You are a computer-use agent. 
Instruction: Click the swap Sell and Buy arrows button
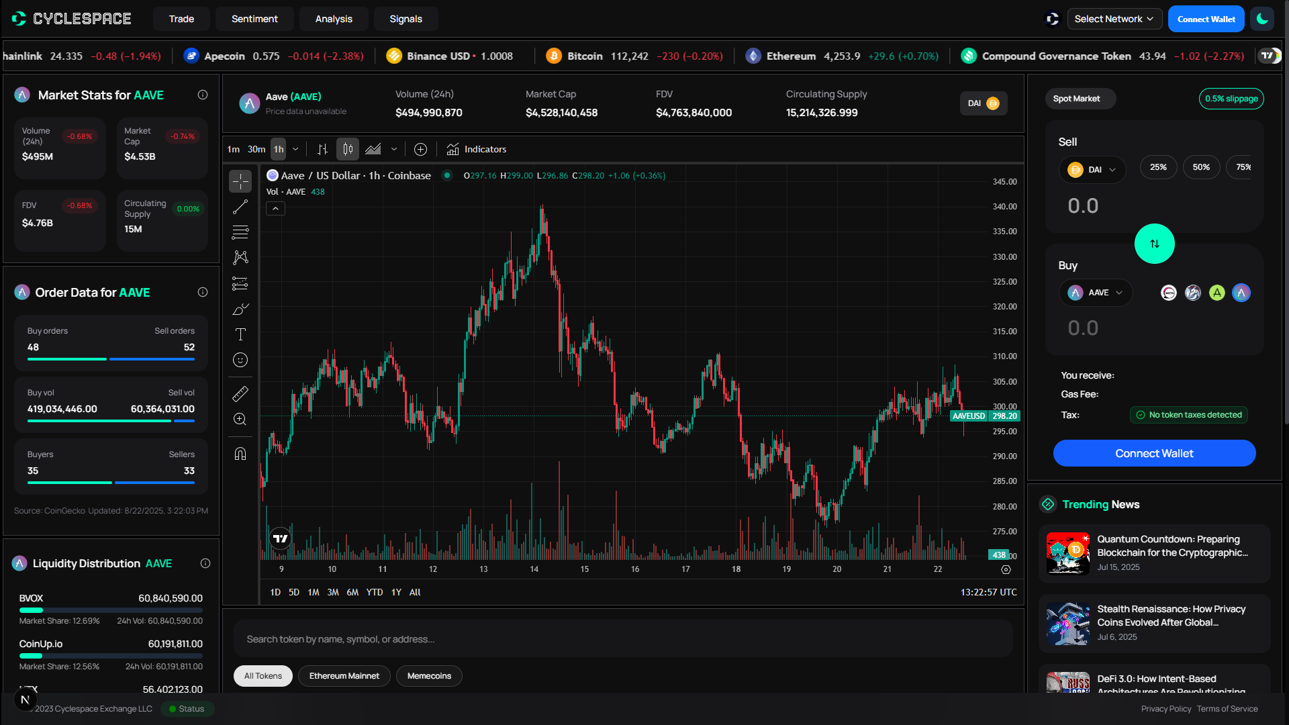pos(1154,244)
